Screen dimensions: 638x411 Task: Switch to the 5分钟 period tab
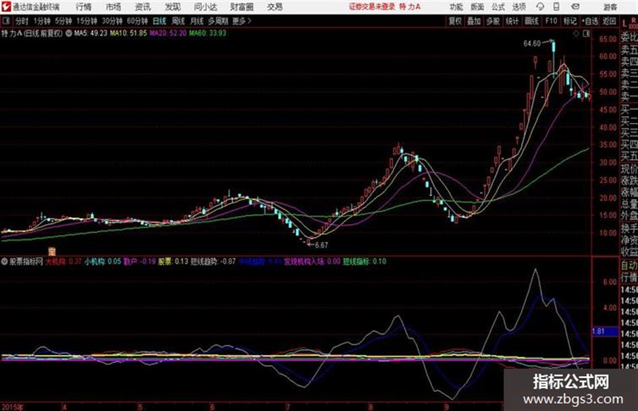click(63, 21)
